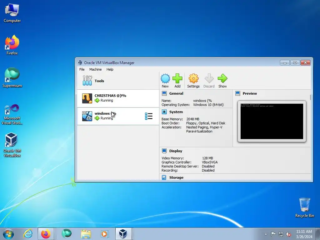Image resolution: width=320 pixels, height=240 pixels.
Task: Click the name value 'windows (%'
Action: pos(202,101)
